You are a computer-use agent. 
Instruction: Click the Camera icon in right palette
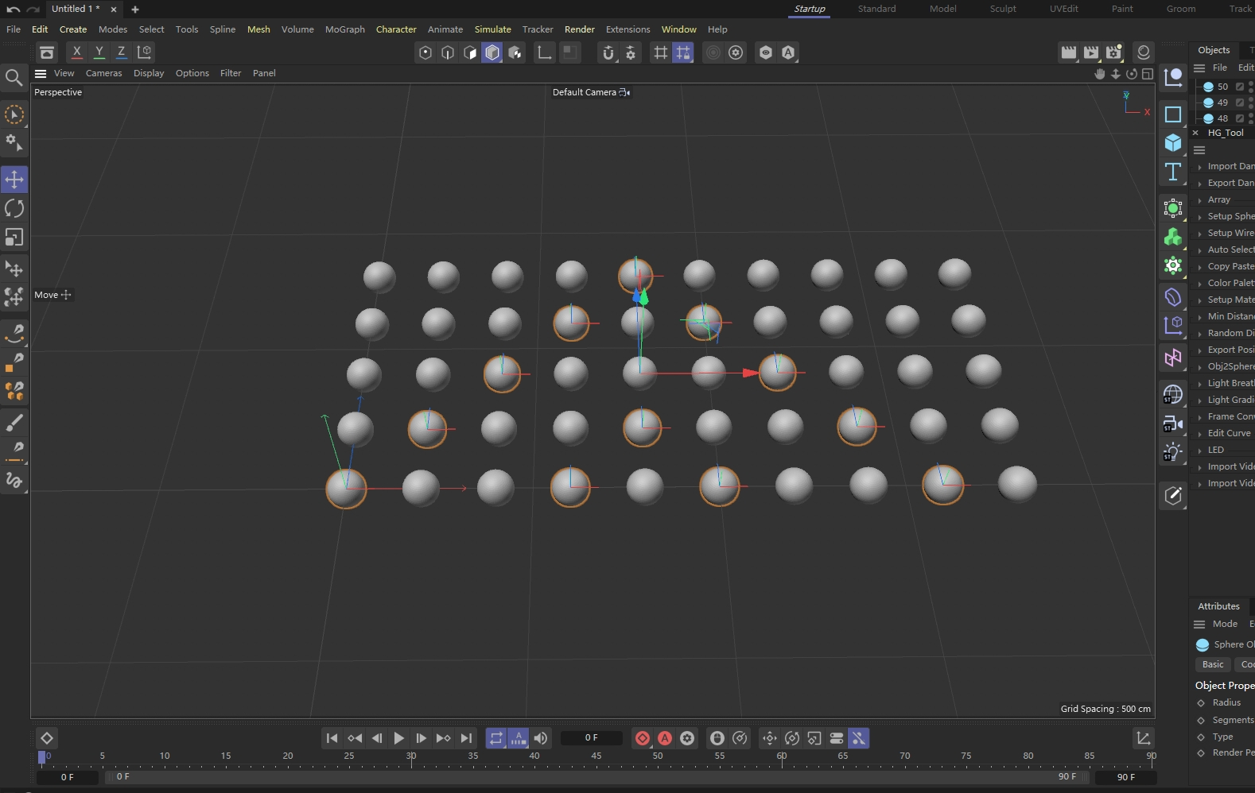pos(1173,424)
